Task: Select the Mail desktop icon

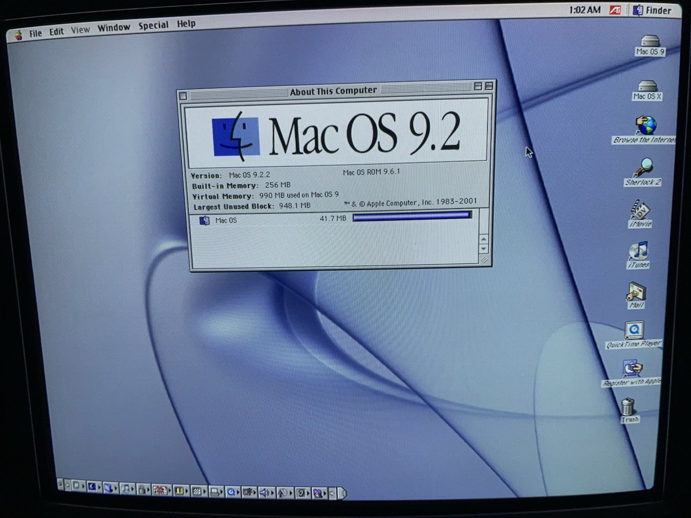Action: (636, 295)
